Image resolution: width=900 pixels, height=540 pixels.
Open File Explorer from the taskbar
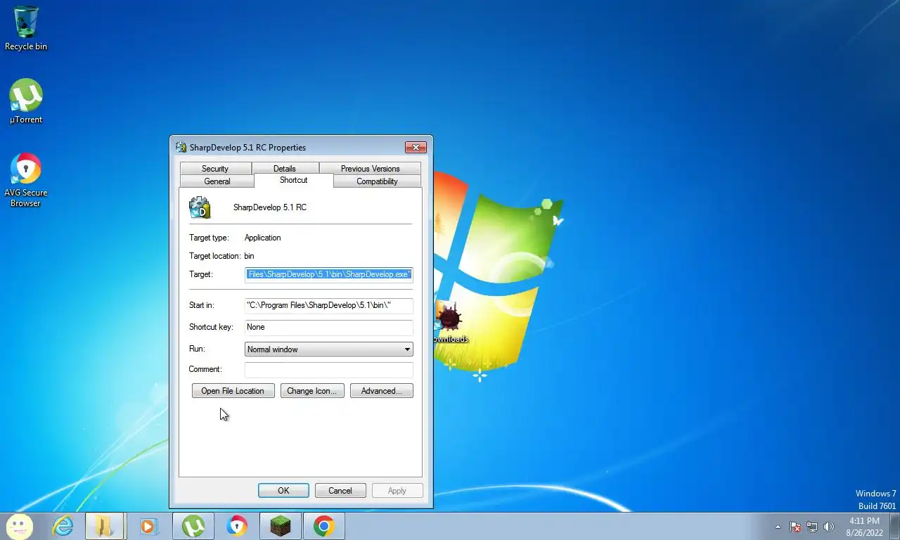(x=105, y=526)
